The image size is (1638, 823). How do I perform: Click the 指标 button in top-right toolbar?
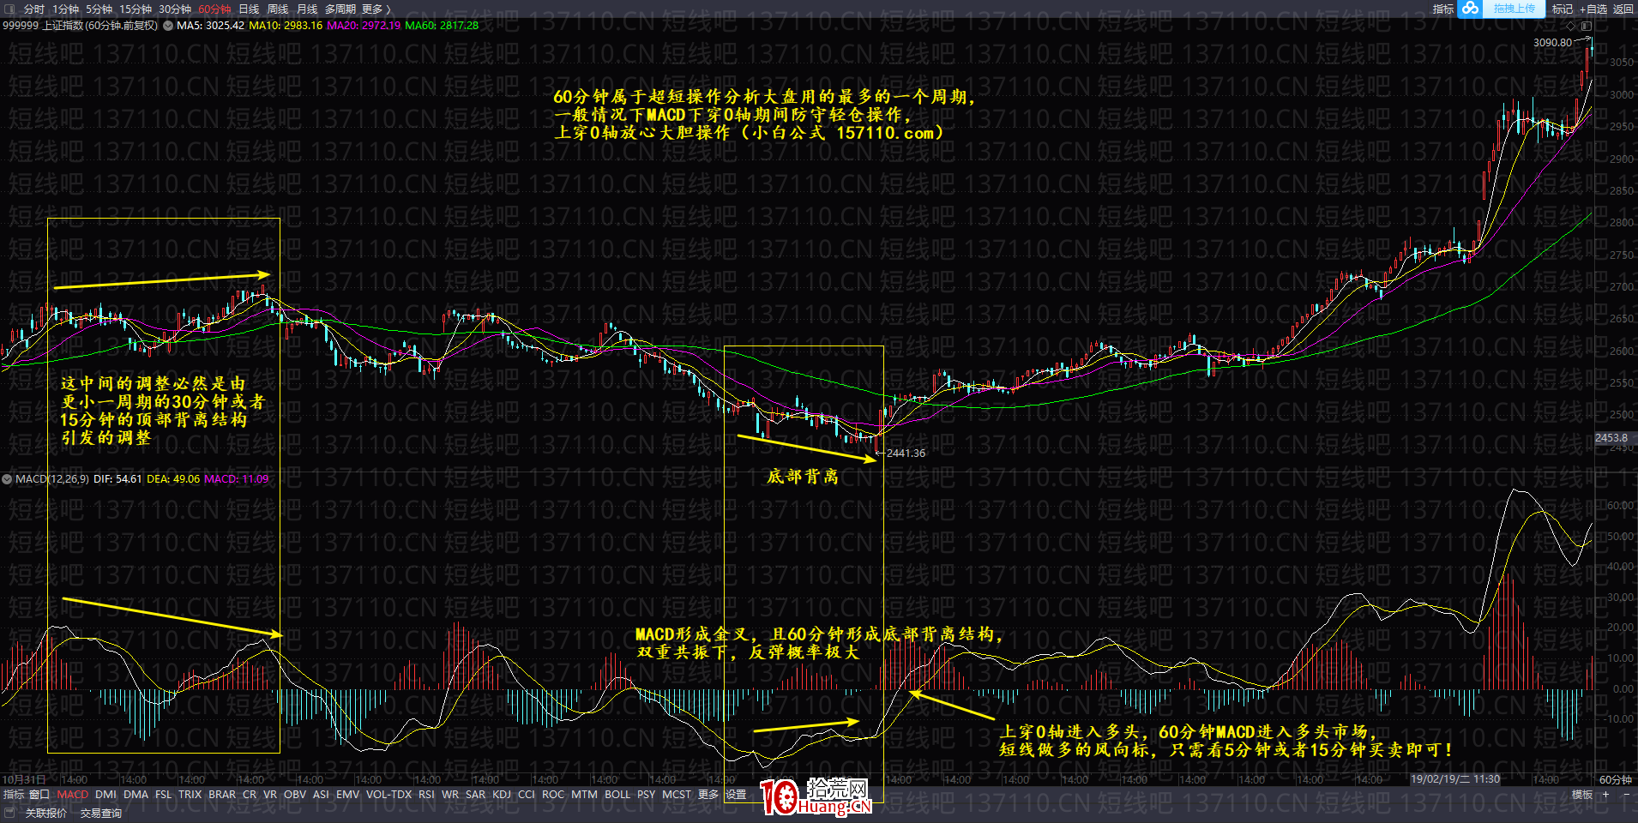pyautogui.click(x=1443, y=9)
